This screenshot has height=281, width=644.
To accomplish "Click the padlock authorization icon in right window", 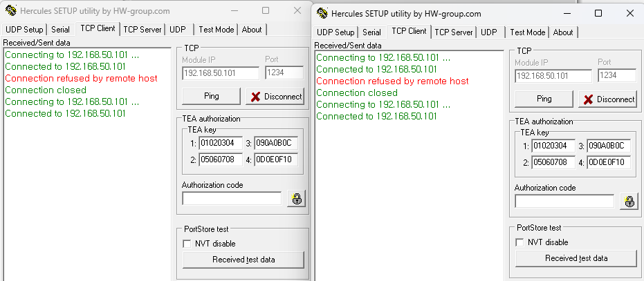I will tap(629, 202).
